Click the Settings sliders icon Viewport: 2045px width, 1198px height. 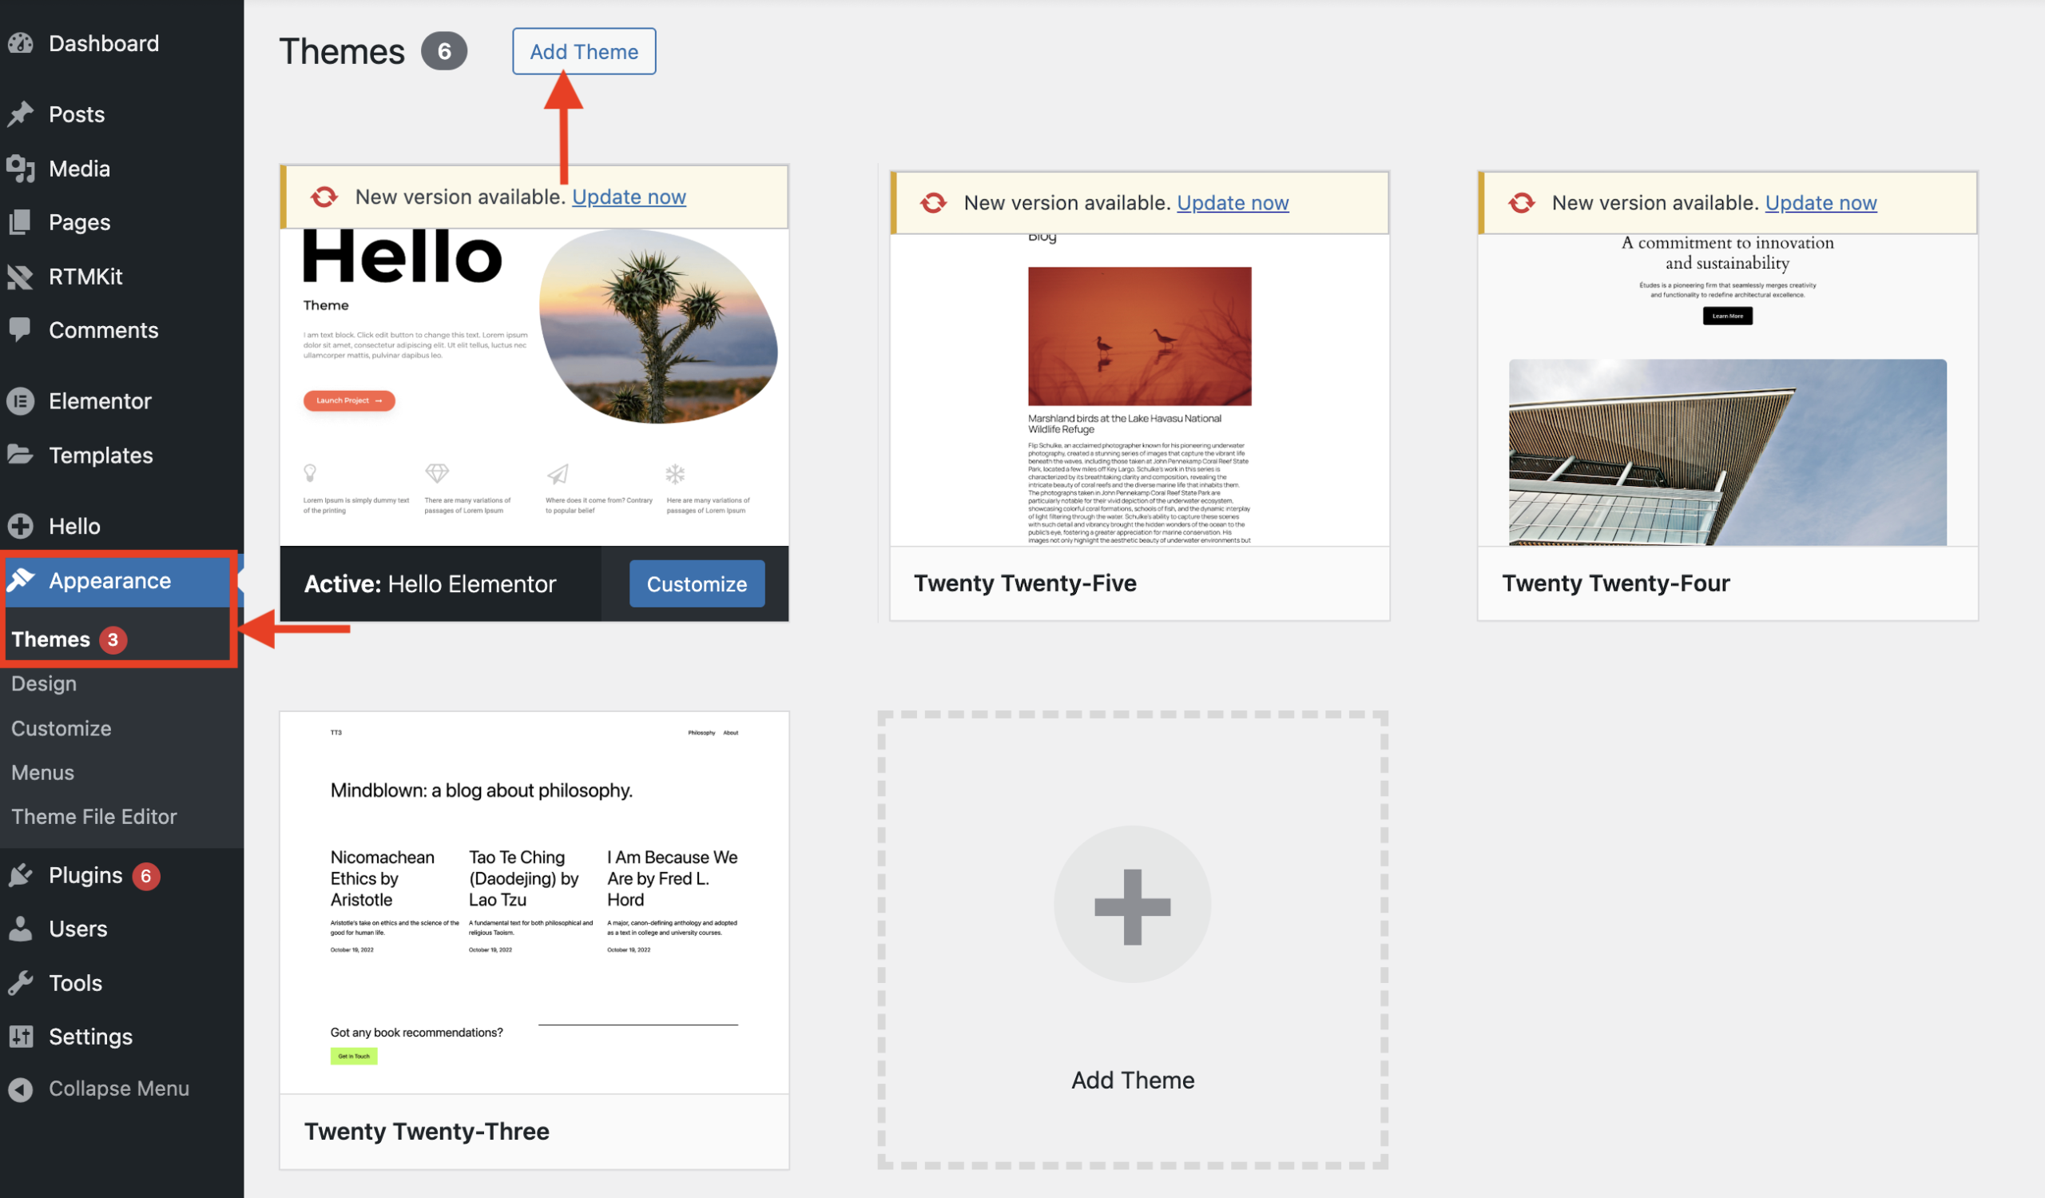coord(21,1037)
